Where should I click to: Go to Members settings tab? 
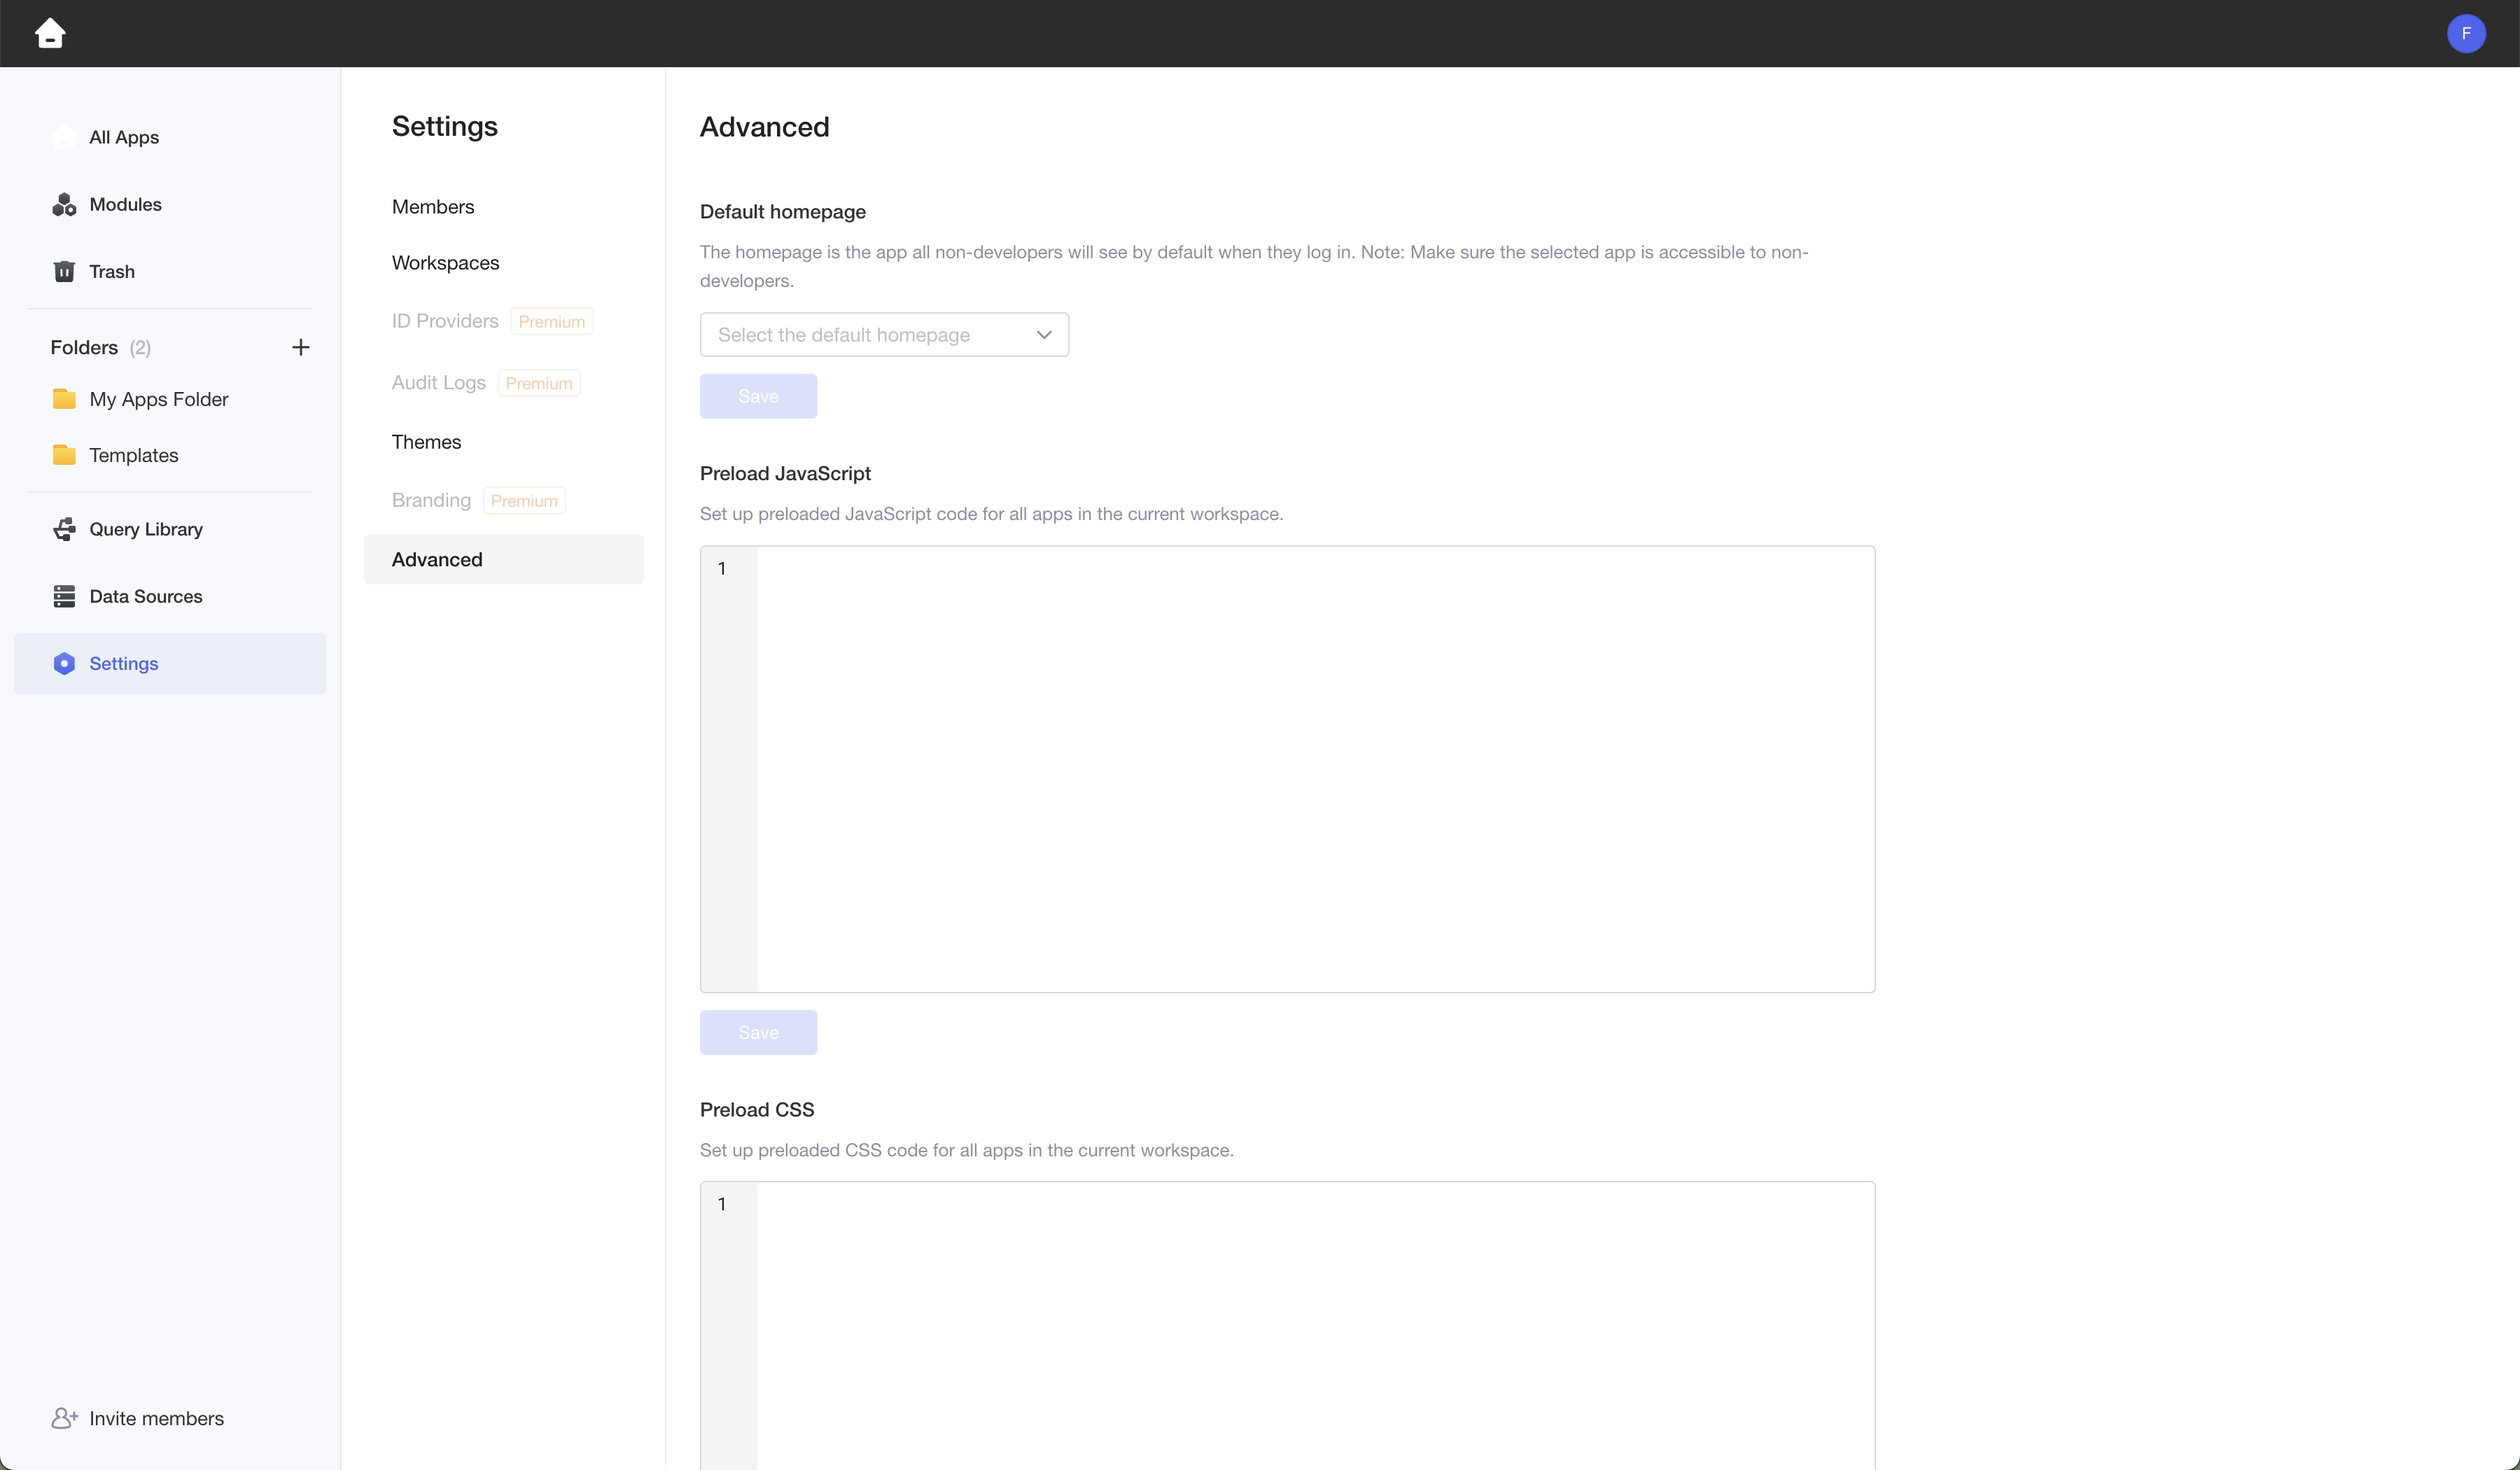432,207
